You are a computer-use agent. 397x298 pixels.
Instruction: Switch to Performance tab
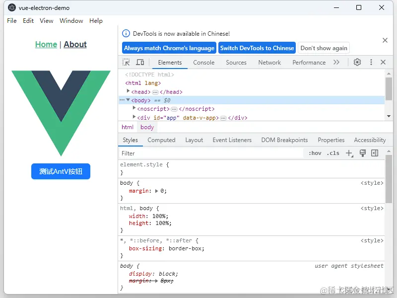309,63
